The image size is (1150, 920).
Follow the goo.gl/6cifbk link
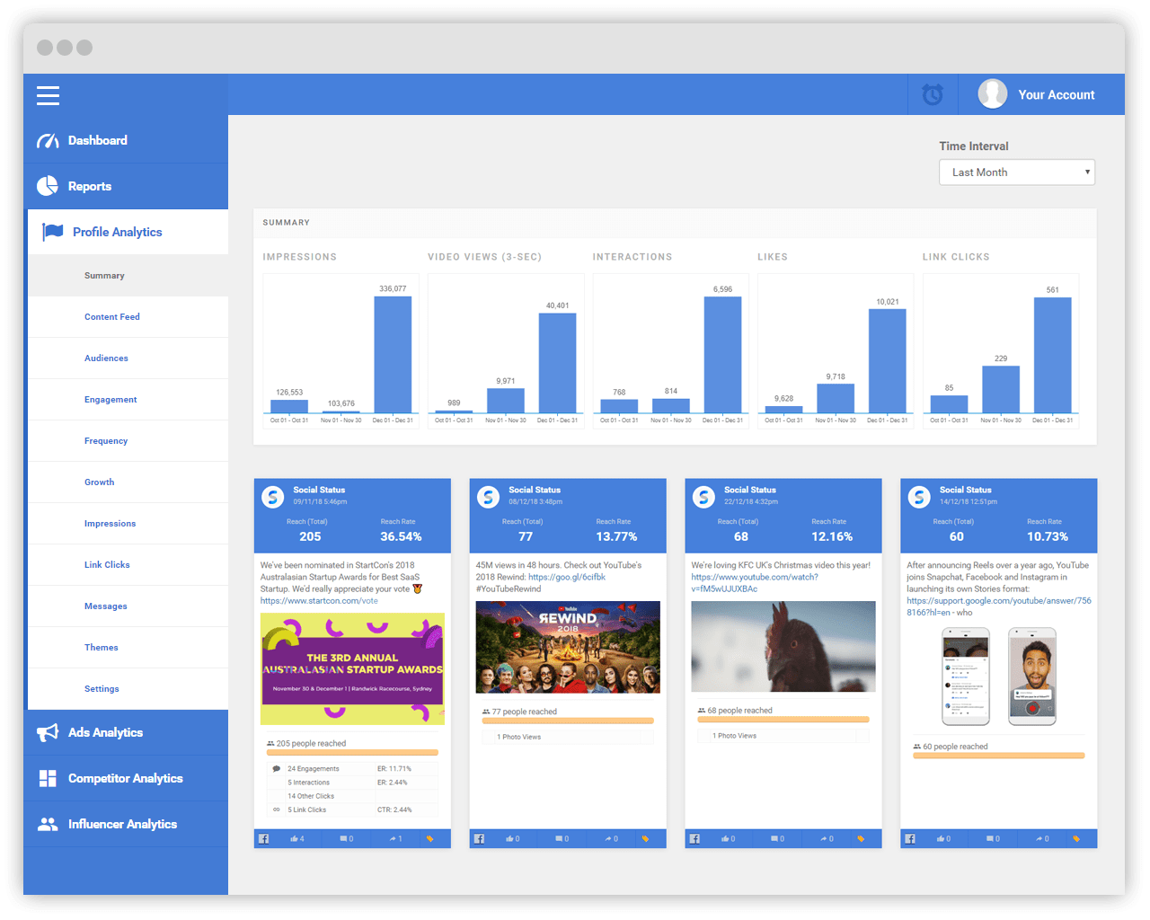(x=567, y=578)
